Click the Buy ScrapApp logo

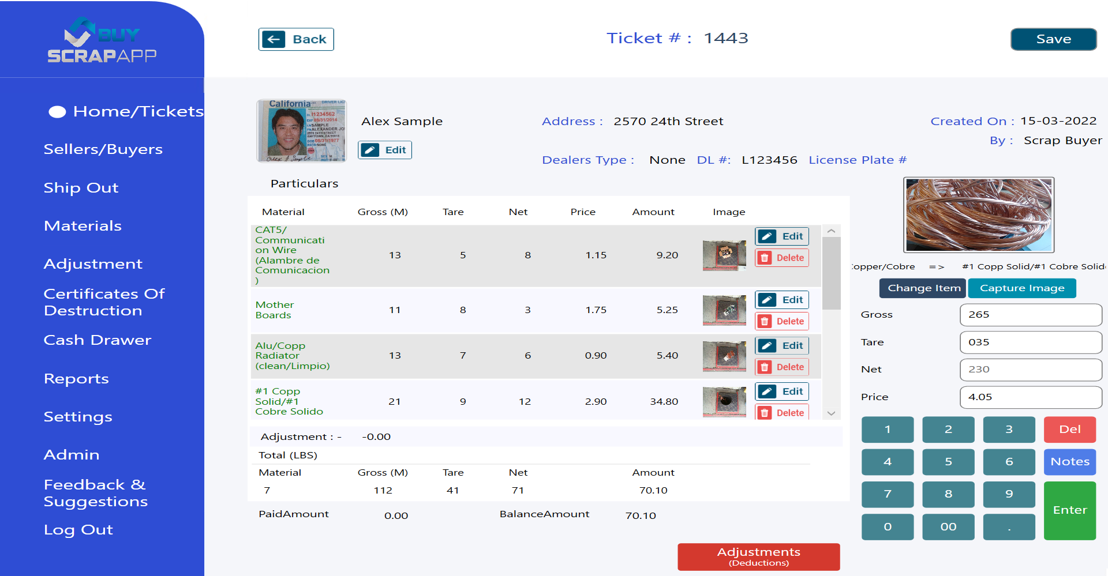(102, 40)
